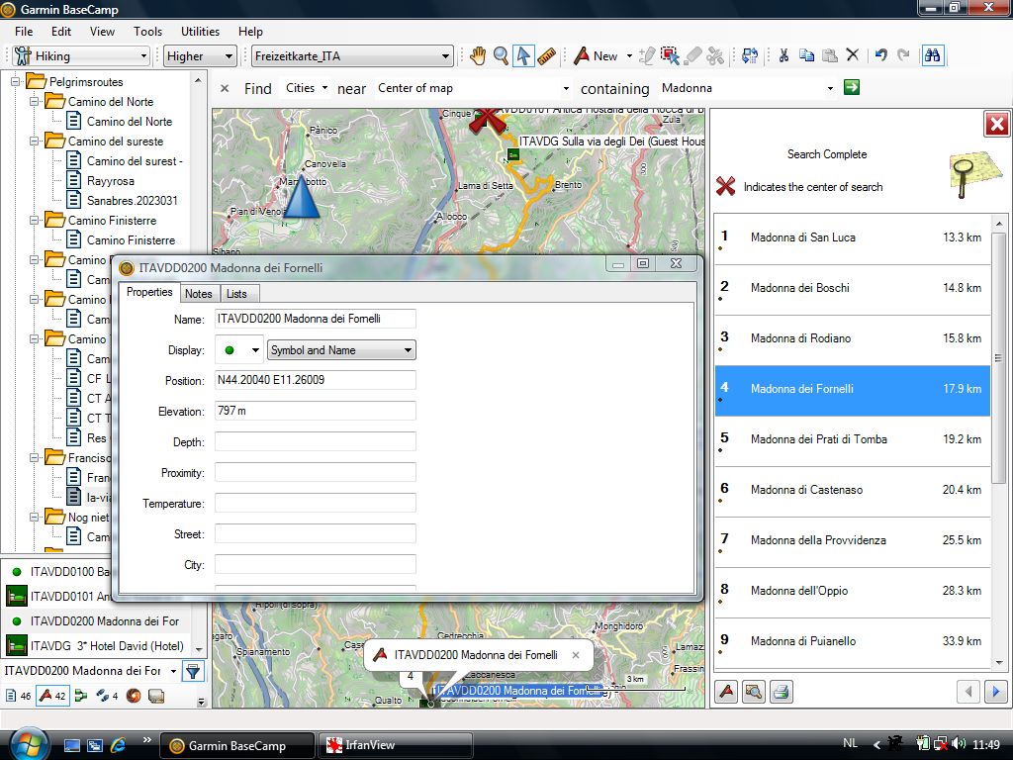Click the filter funnel icon

click(x=193, y=671)
